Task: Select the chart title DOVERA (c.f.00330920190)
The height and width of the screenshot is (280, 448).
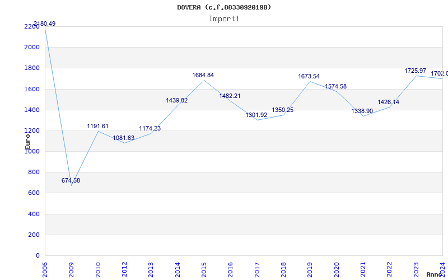Action: point(224,7)
